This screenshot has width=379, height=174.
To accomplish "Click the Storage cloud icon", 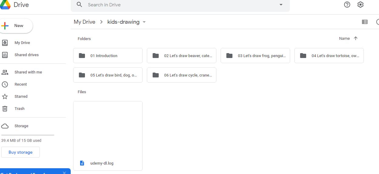I will pyautogui.click(x=5, y=126).
